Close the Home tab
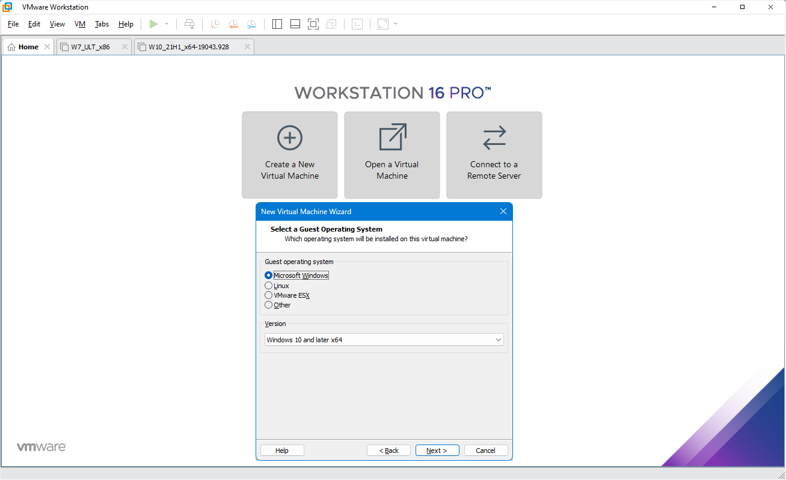This screenshot has width=786, height=480. point(48,47)
